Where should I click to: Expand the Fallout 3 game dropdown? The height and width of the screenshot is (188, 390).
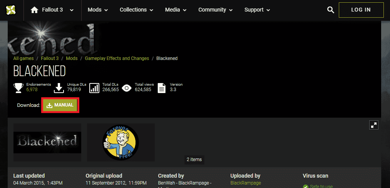point(72,10)
